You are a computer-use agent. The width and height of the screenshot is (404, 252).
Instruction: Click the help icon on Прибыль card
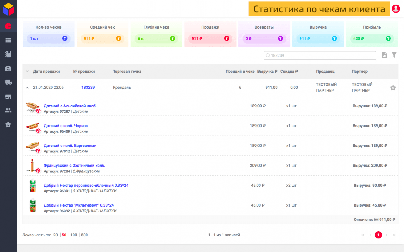coord(388,38)
